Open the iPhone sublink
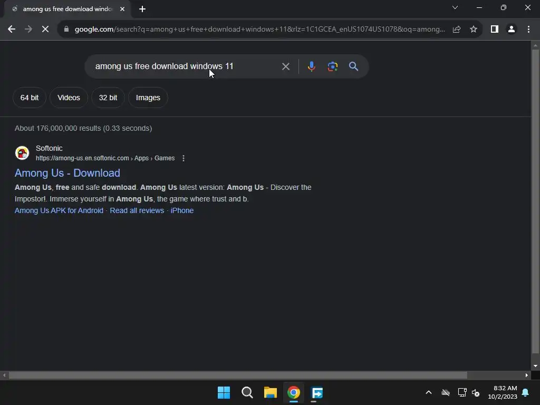Image resolution: width=540 pixels, height=405 pixels. pos(182,210)
